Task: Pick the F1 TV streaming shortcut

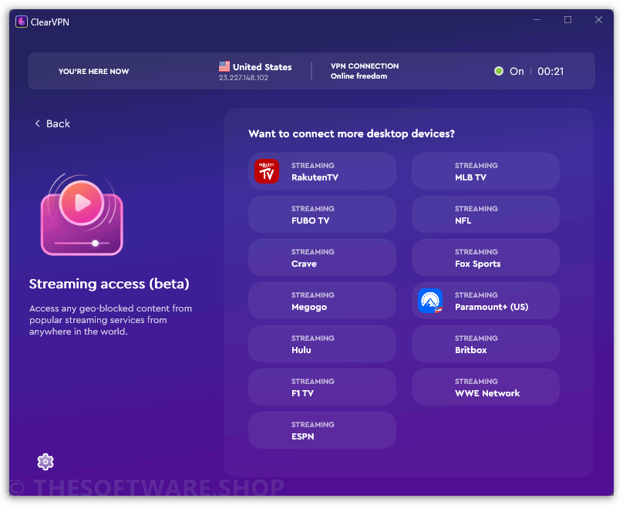Action: pyautogui.click(x=322, y=387)
